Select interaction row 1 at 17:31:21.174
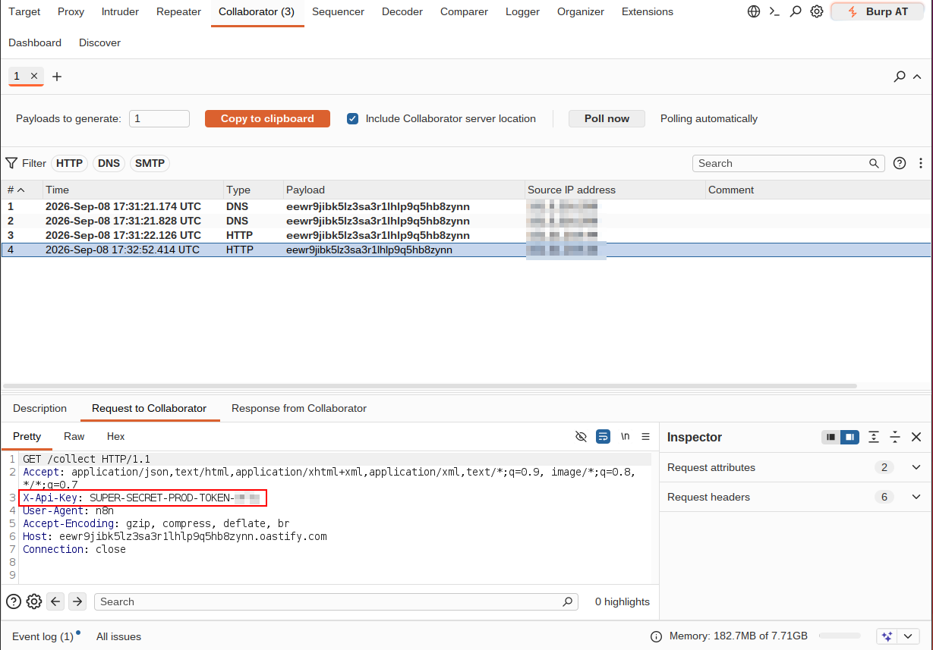This screenshot has height=650, width=933. (x=466, y=206)
